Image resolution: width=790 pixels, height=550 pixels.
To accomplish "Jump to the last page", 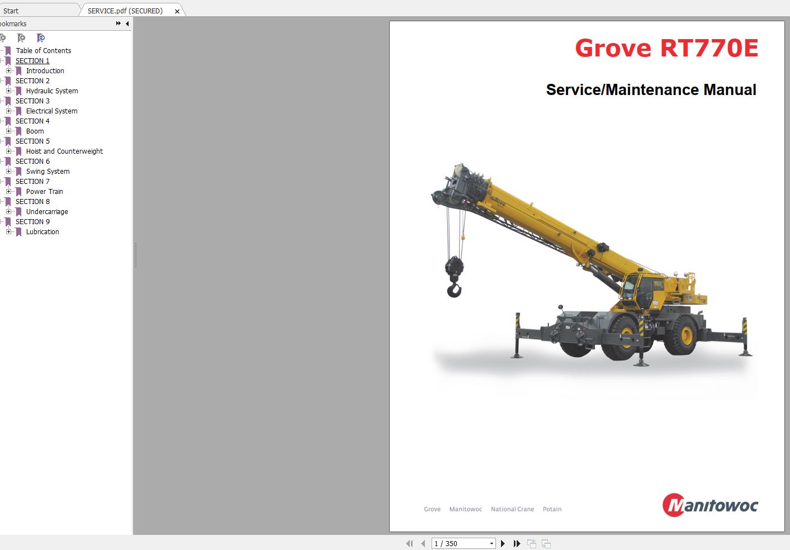I will click(x=517, y=543).
